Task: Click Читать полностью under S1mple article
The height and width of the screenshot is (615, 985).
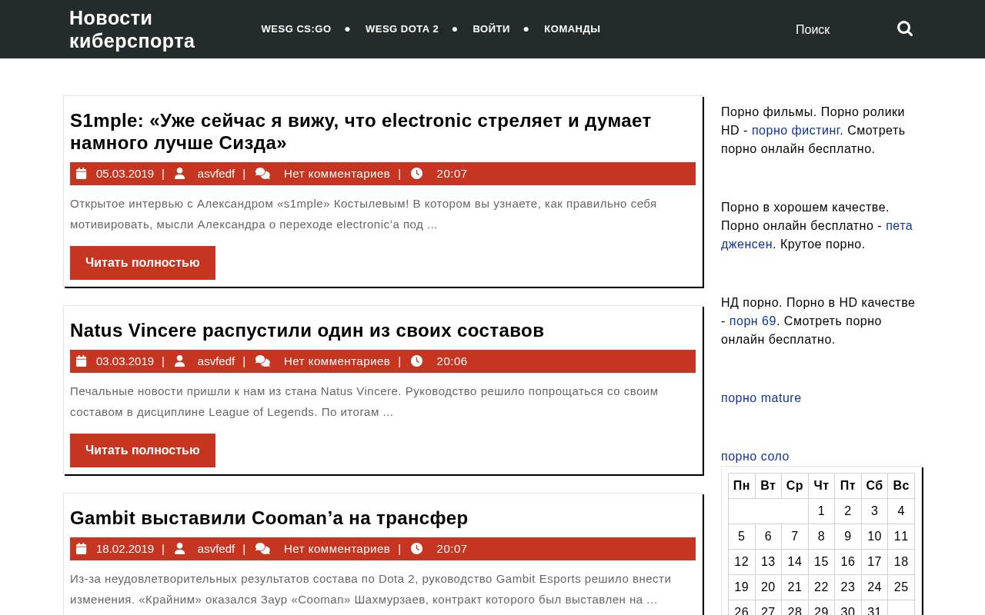Action: [142, 263]
